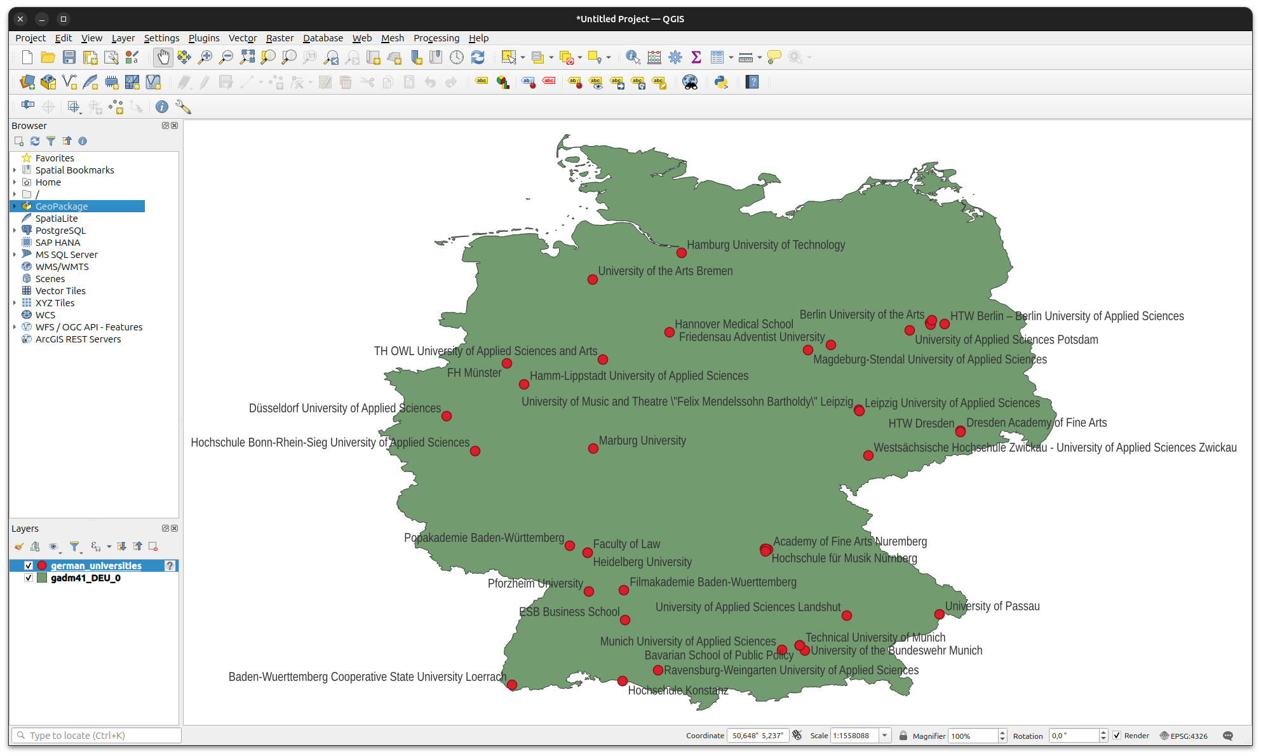Toggle mouse extents display next to coordinate
1261x756 pixels.
(x=797, y=736)
